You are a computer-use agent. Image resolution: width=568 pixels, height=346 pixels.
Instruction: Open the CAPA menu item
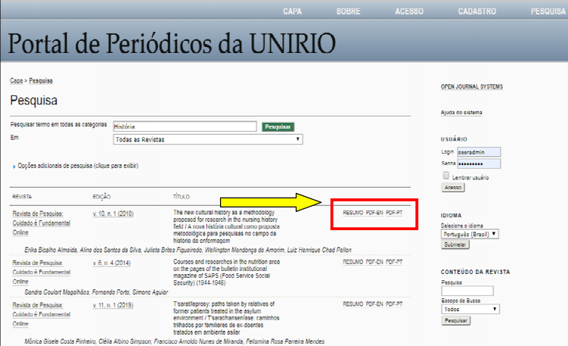click(293, 11)
